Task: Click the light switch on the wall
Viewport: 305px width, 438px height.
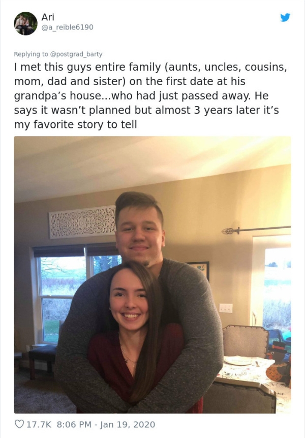Action: (x=226, y=308)
